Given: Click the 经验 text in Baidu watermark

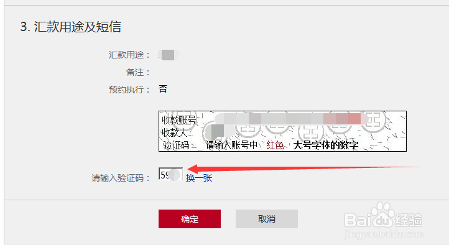Looking at the screenshot, I should [x=409, y=220].
